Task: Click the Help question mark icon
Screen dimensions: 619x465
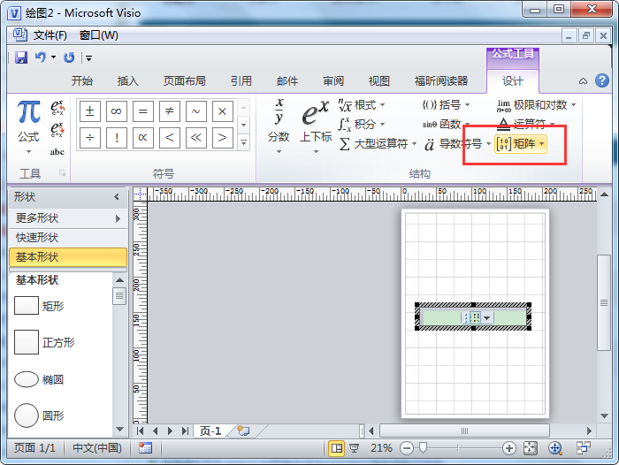Action: click(x=601, y=80)
